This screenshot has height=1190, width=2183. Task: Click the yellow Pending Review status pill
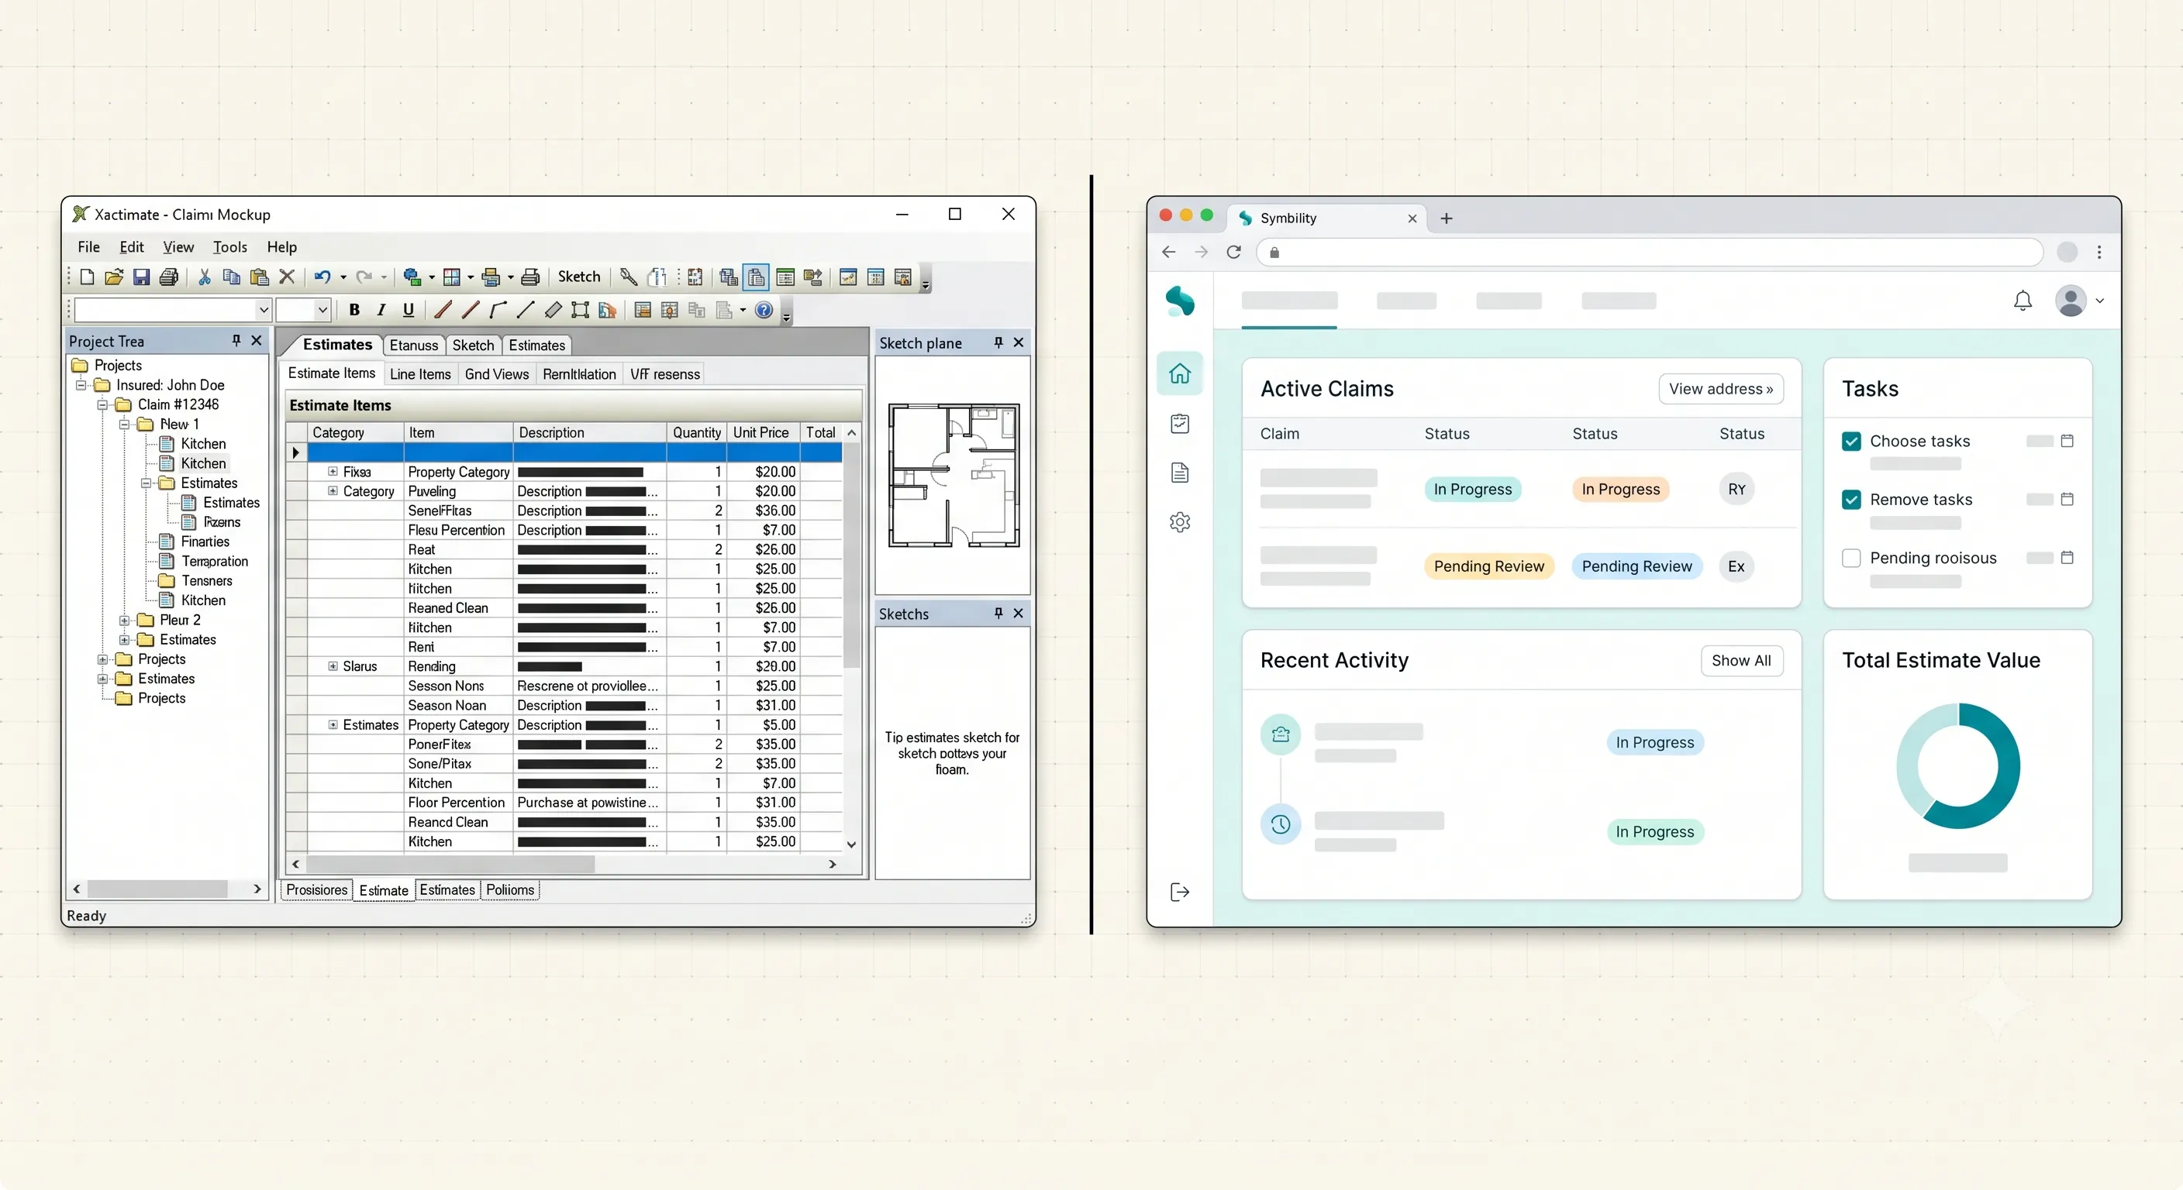[x=1489, y=566]
